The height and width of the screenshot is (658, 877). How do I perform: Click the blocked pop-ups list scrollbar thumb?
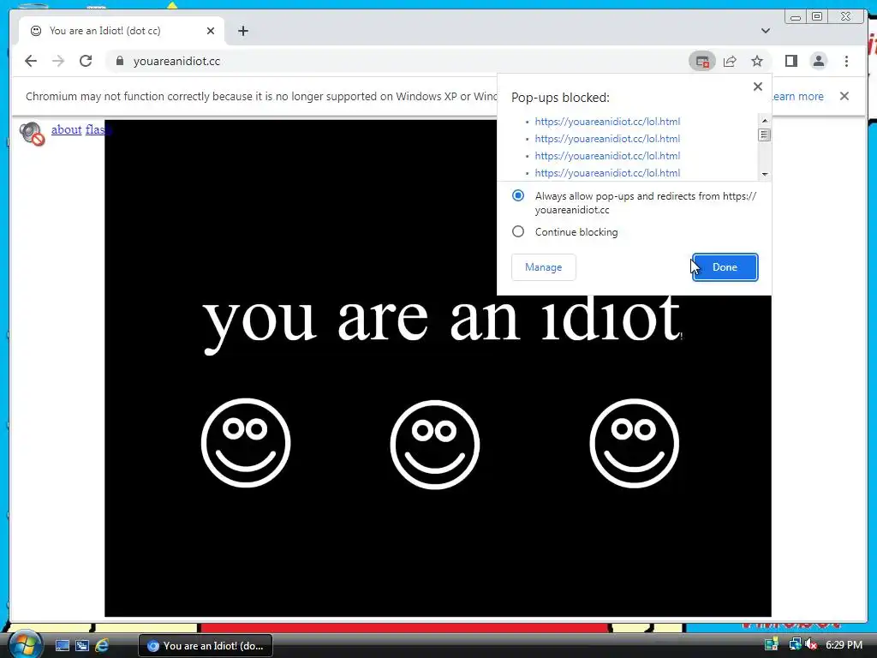coord(765,135)
